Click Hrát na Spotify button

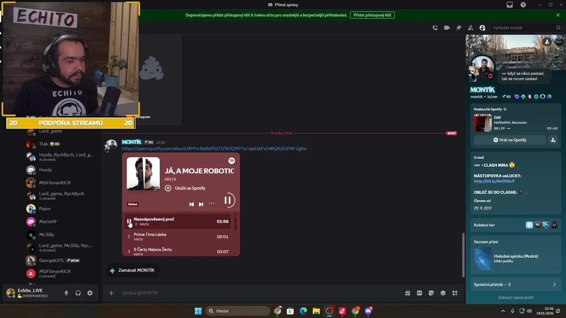coord(510,140)
